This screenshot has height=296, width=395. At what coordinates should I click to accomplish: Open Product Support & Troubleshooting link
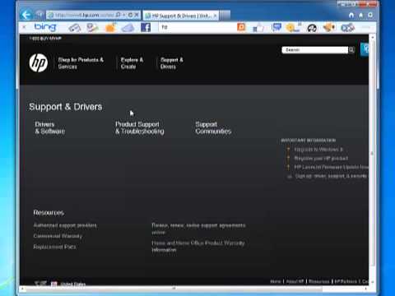point(140,127)
